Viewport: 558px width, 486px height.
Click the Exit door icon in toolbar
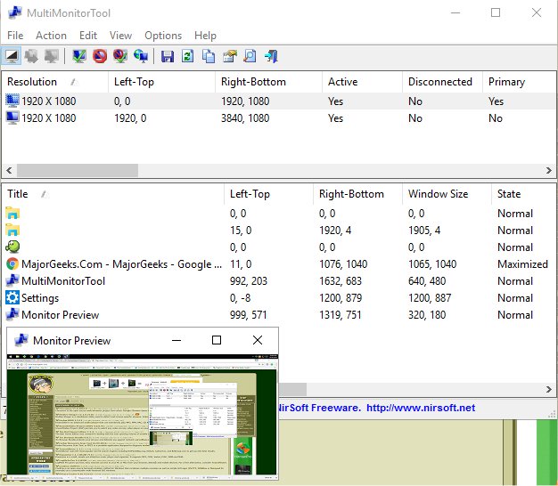(271, 57)
